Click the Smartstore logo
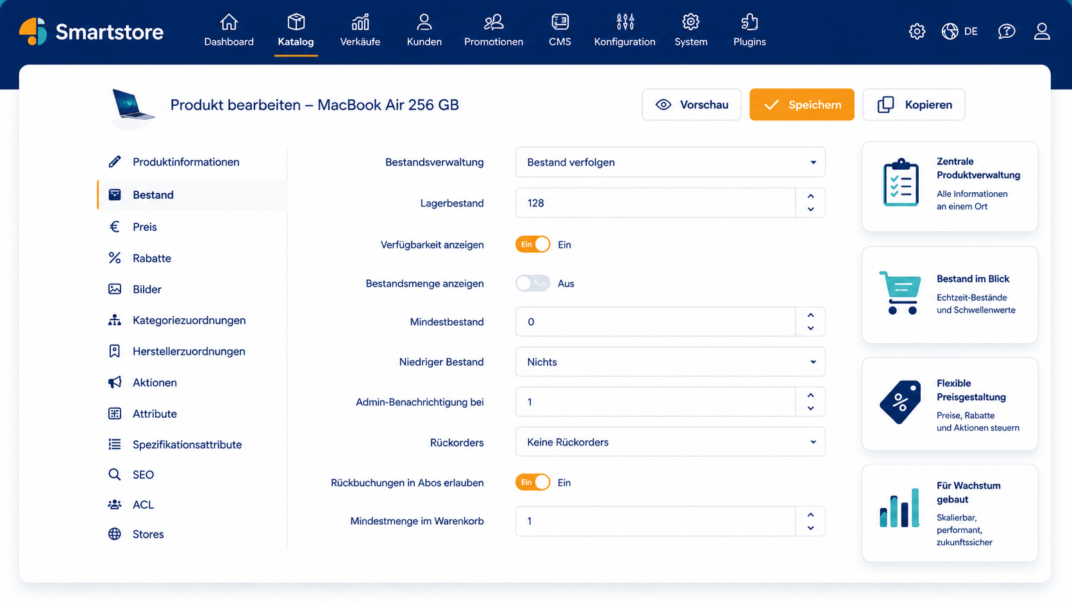 [x=91, y=31]
